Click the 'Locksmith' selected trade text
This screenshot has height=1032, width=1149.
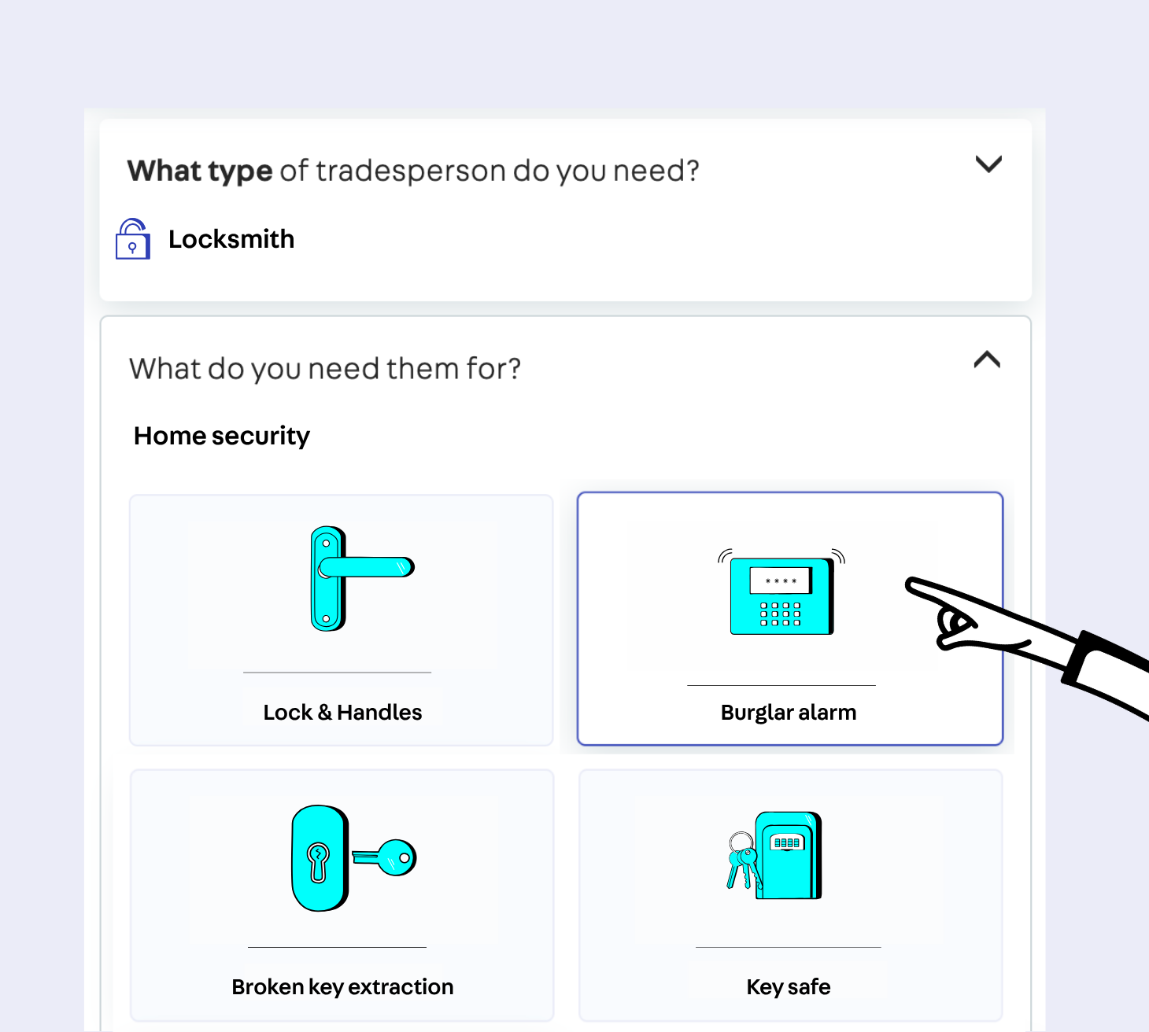231,239
